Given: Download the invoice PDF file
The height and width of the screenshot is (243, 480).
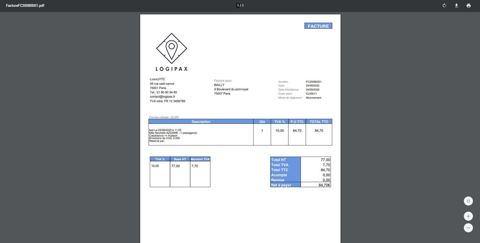Looking at the screenshot, I should (x=457, y=6).
